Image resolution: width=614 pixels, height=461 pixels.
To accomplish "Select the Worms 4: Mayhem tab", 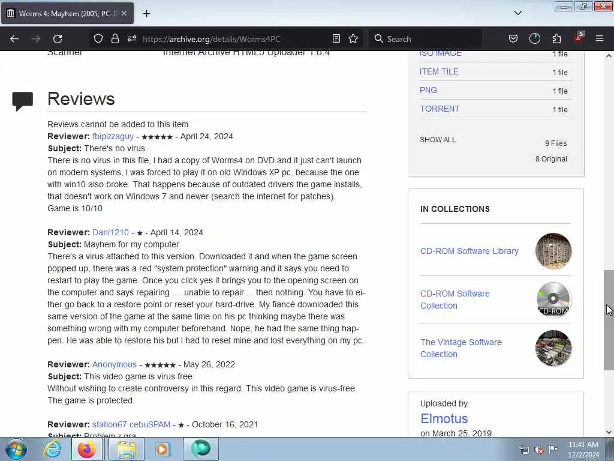I will (67, 13).
